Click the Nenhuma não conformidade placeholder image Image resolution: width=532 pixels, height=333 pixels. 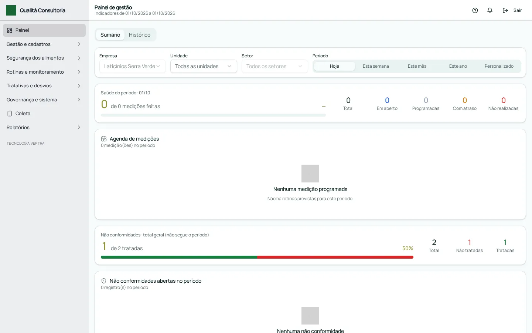(310, 316)
